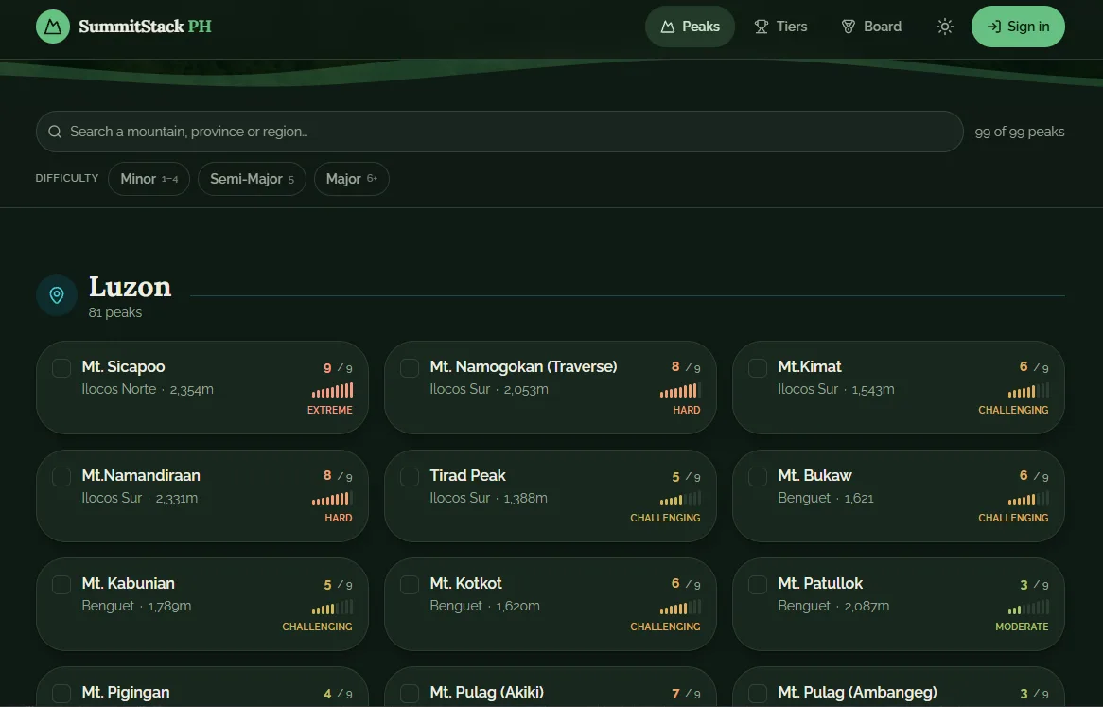Focus the mountain search field
Screen dimensions: 1103x707
coord(499,132)
